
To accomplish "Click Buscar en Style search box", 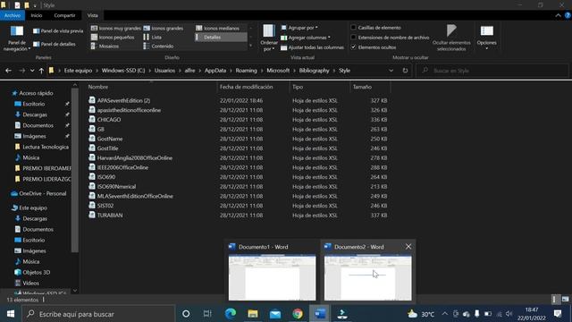I will click(492, 71).
